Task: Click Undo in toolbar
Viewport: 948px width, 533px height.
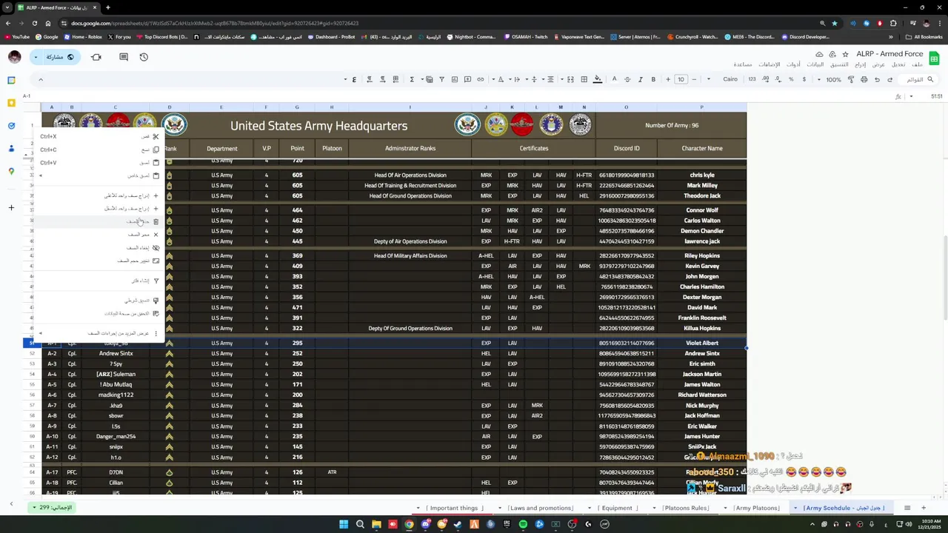Action: 890,79
